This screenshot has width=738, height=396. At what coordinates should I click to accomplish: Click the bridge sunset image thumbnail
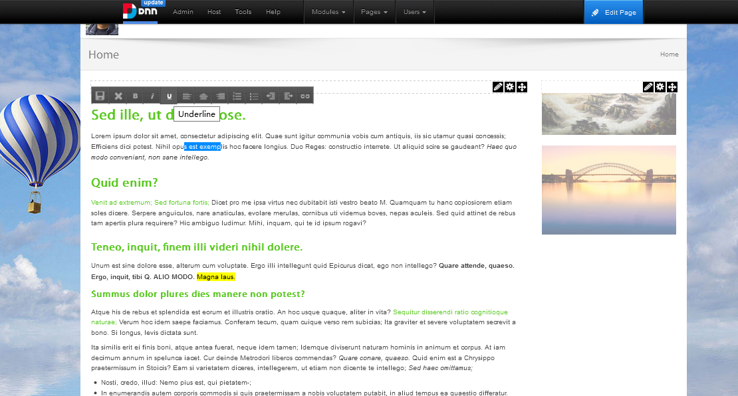point(608,190)
